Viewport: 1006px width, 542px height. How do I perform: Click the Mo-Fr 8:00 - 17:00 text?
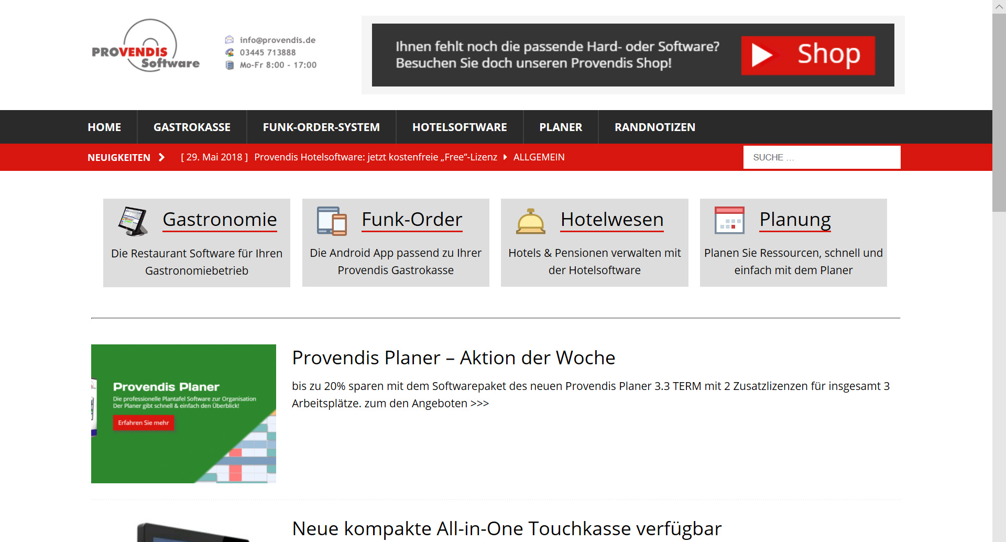278,65
